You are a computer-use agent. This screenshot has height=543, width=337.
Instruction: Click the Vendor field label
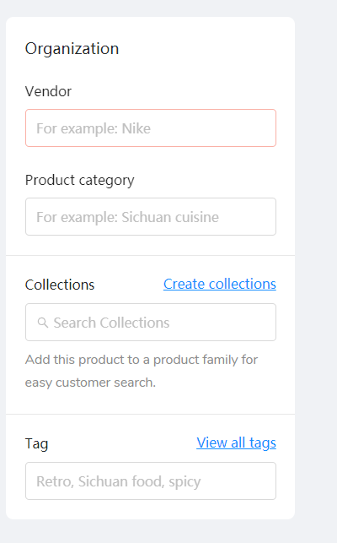48,91
